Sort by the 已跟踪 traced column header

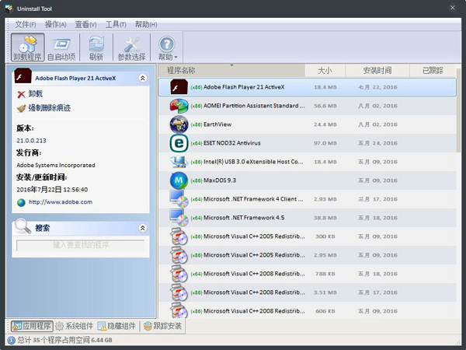(x=433, y=71)
